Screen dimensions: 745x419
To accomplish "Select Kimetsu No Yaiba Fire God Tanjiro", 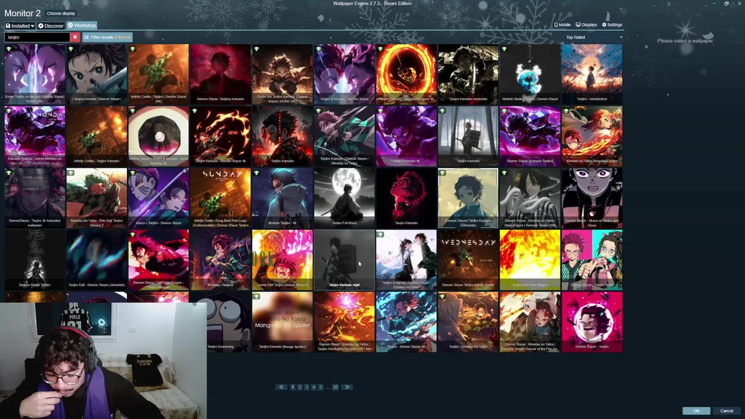I will click(97, 198).
